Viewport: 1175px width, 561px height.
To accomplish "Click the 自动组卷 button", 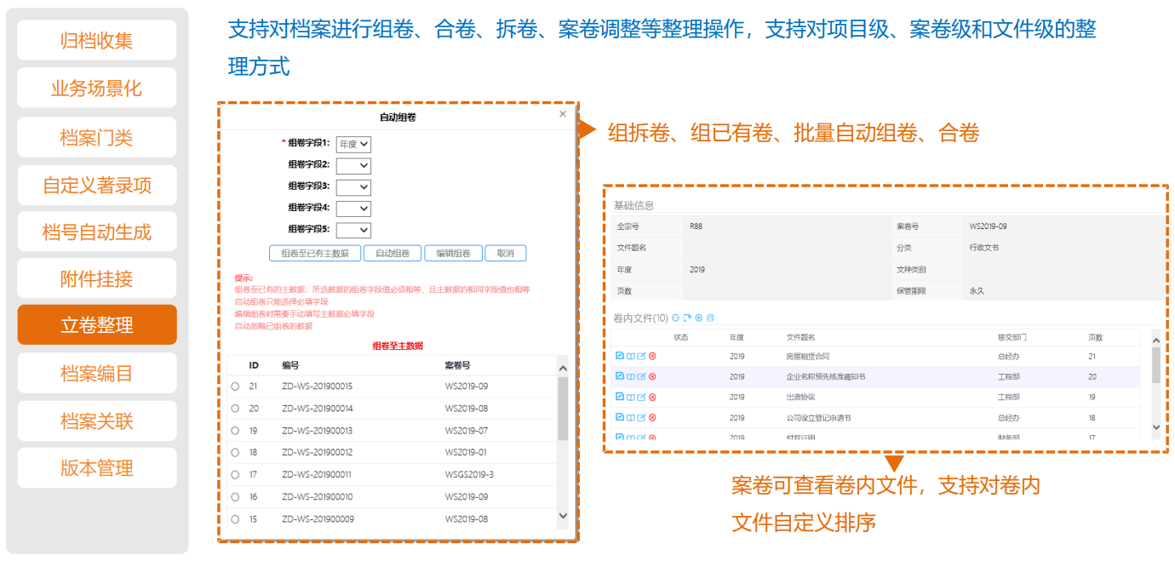I will tap(393, 253).
